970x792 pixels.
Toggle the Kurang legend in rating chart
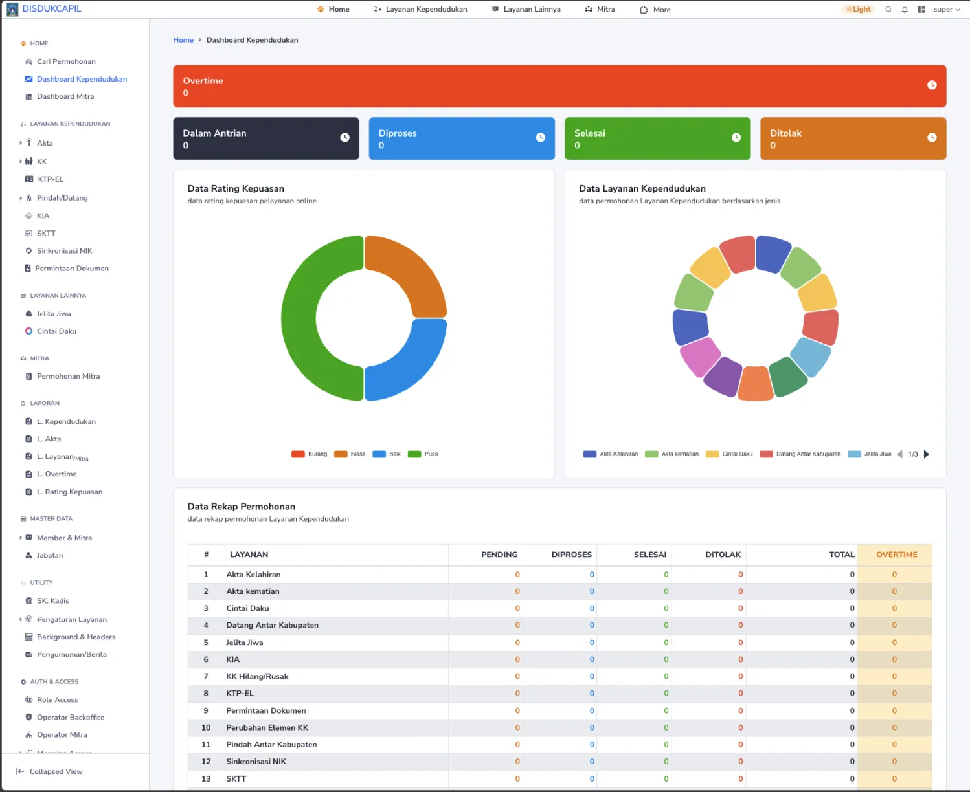(310, 454)
